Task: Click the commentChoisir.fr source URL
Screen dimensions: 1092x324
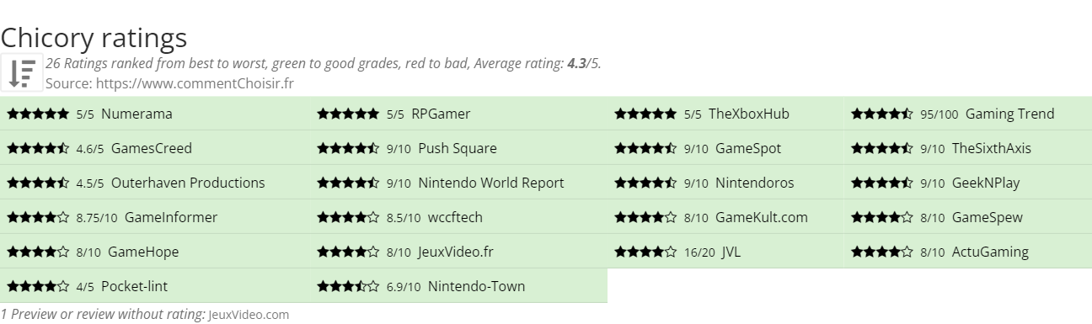Action: (x=195, y=83)
